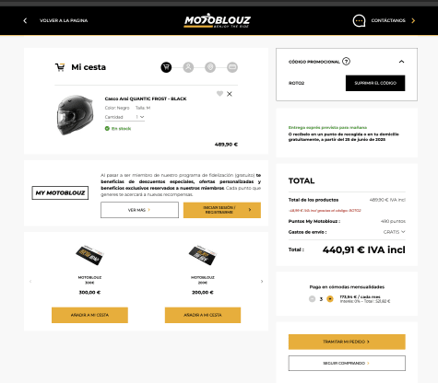The image size is (438, 383).
Task: Add helmet to wishlist with heart icon
Action: click(x=219, y=94)
